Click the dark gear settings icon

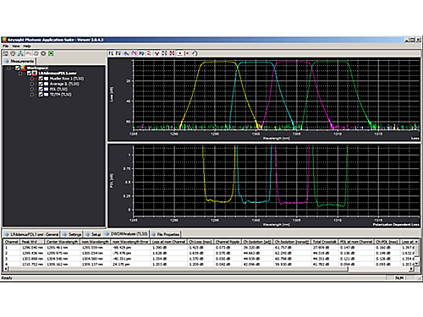pos(43,53)
